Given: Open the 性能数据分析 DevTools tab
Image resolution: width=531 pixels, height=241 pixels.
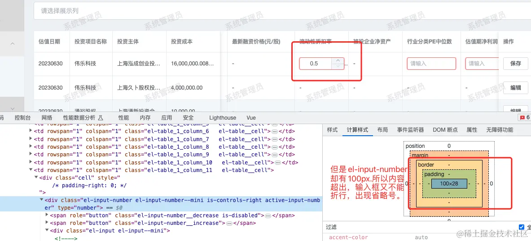Looking at the screenshot, I should pos(79,118).
